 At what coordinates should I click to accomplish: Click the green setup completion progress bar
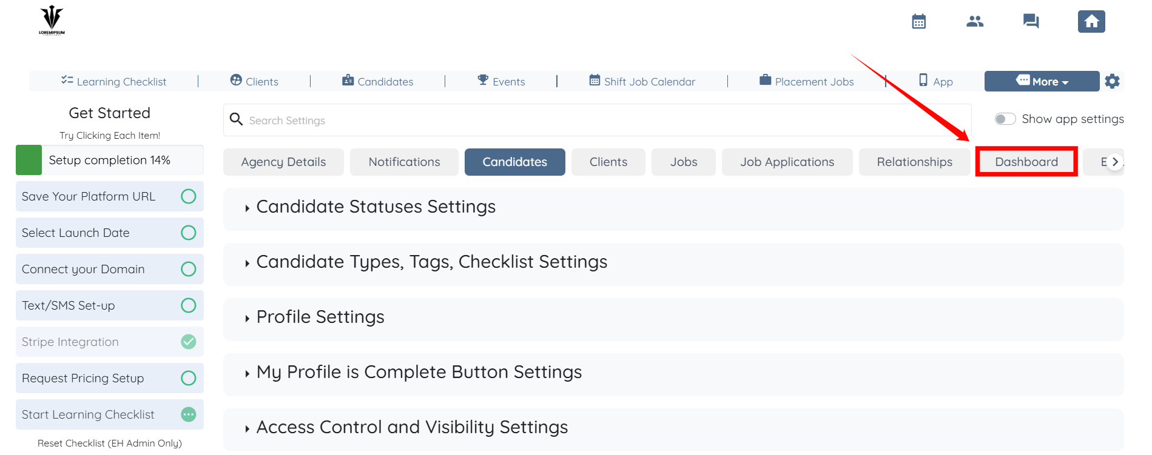[29, 160]
